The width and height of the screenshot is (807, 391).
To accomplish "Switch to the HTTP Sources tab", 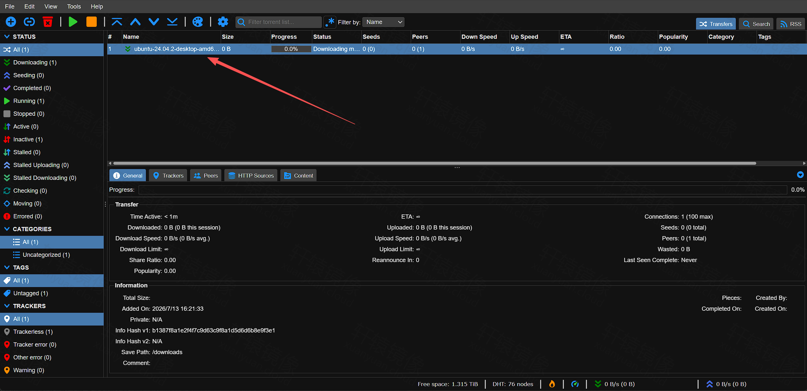I will [251, 176].
